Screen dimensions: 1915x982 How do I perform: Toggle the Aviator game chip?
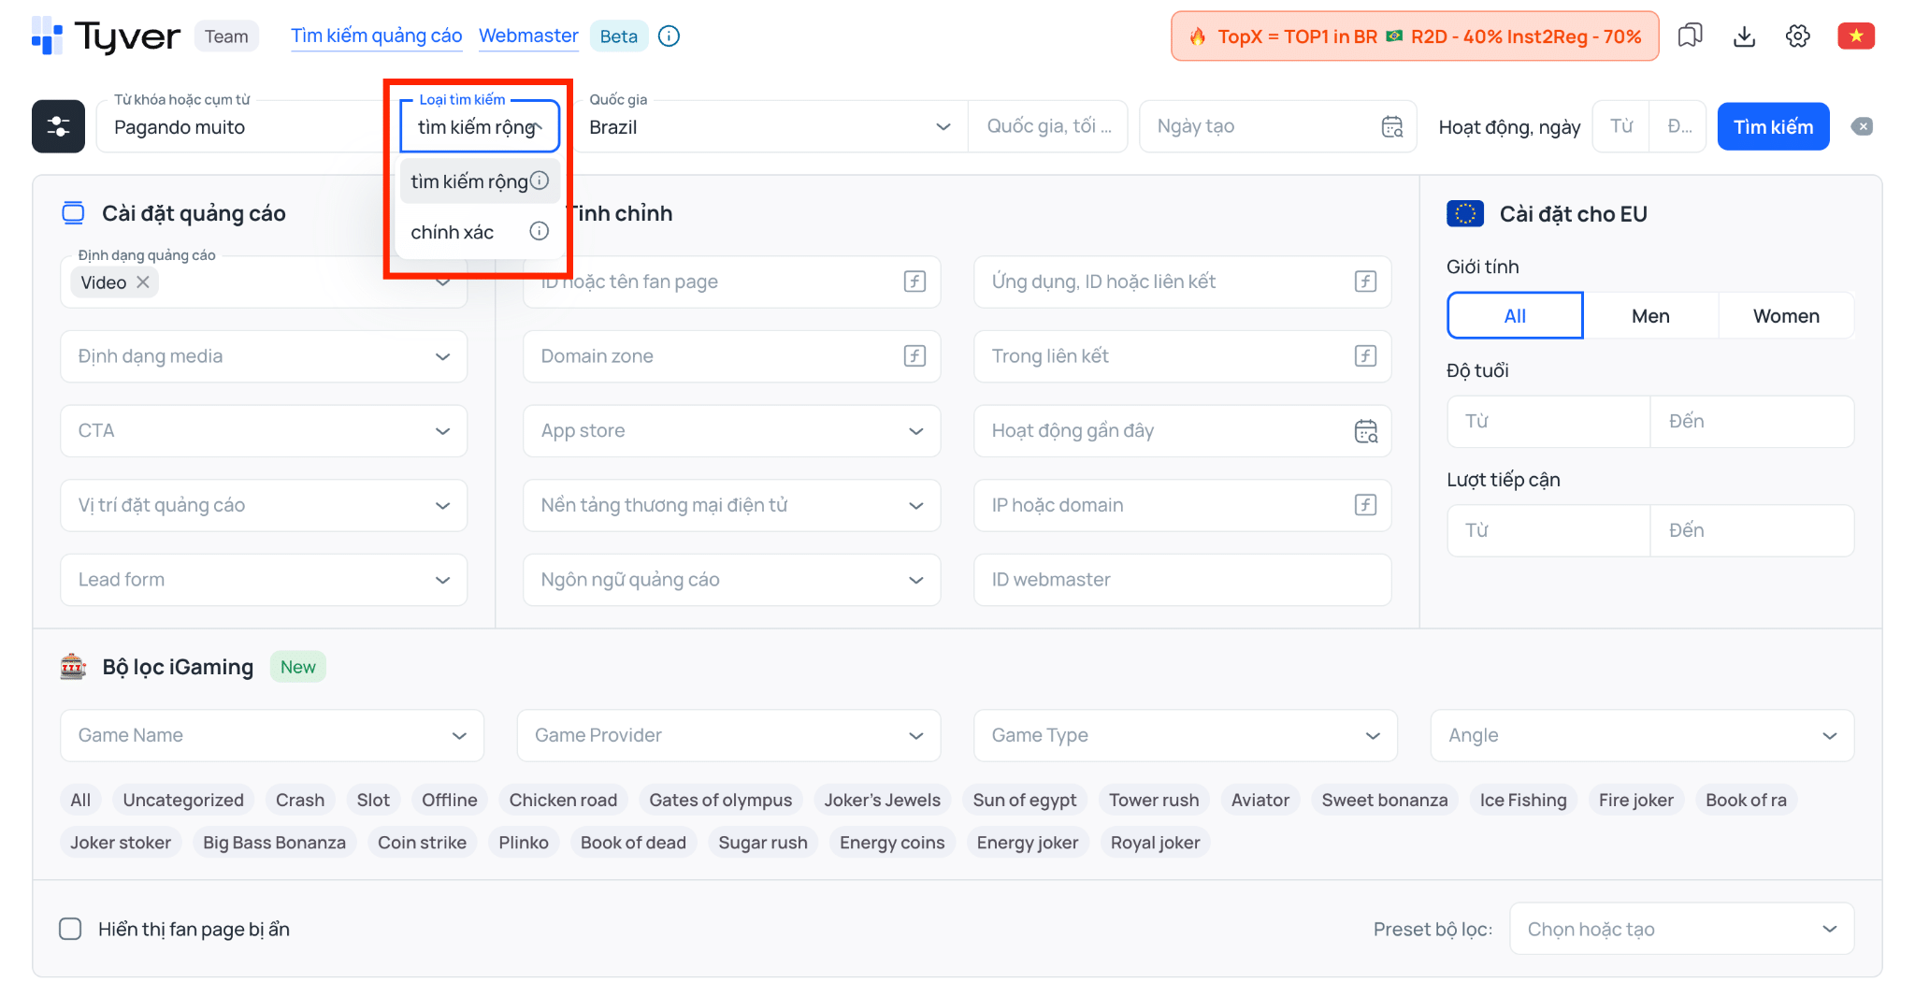(1260, 800)
